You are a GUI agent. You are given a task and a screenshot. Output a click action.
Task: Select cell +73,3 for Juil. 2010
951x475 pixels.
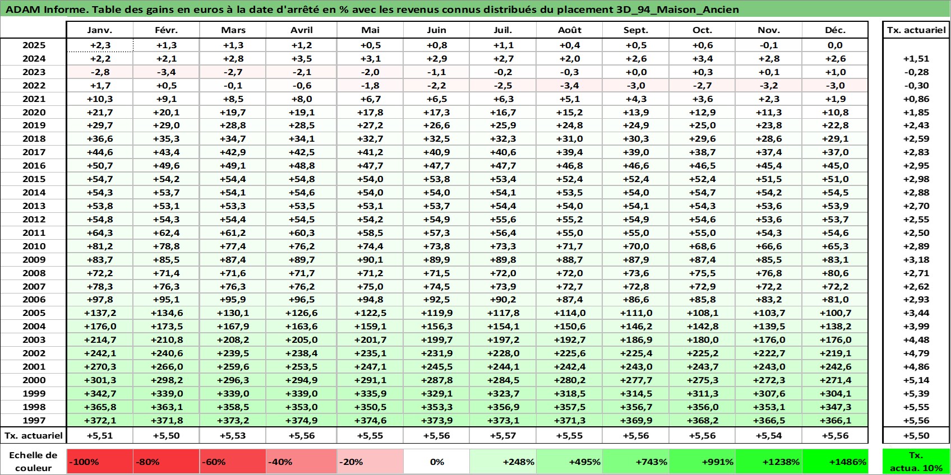point(503,246)
